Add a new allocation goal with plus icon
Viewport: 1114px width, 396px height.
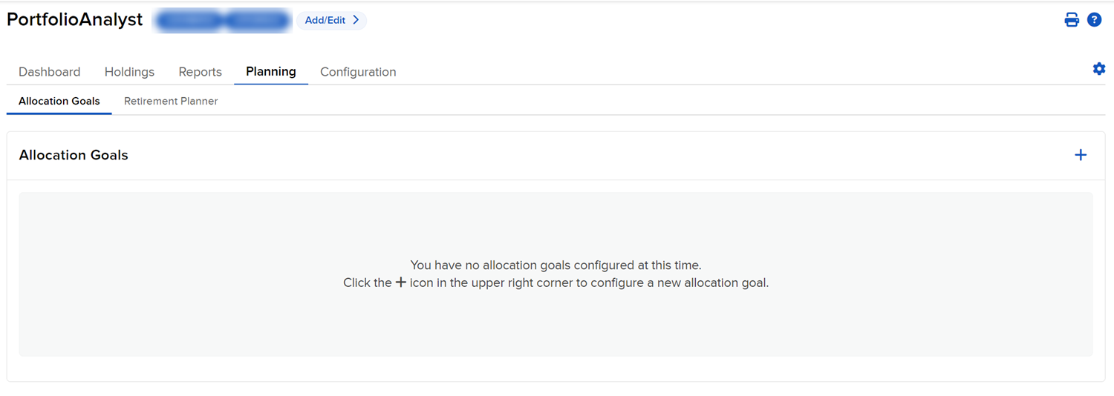pyautogui.click(x=1081, y=155)
